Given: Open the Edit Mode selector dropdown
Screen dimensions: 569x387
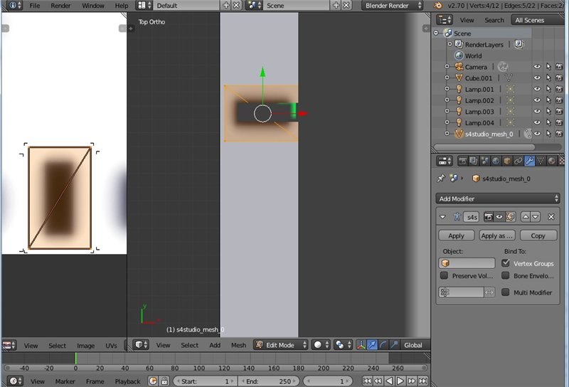Looking at the screenshot, I should coord(281,345).
